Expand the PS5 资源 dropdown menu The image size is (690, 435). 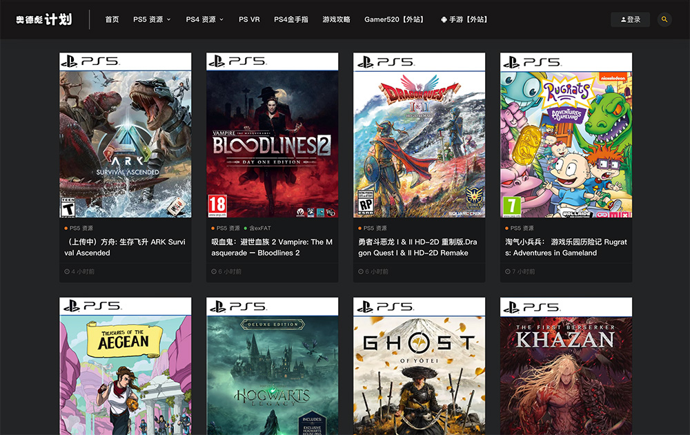pos(152,19)
